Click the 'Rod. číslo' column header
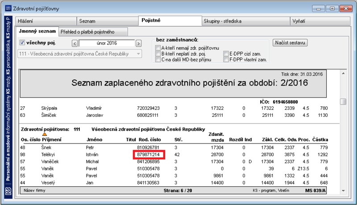The width and height of the screenshot is (357, 205). (150, 139)
